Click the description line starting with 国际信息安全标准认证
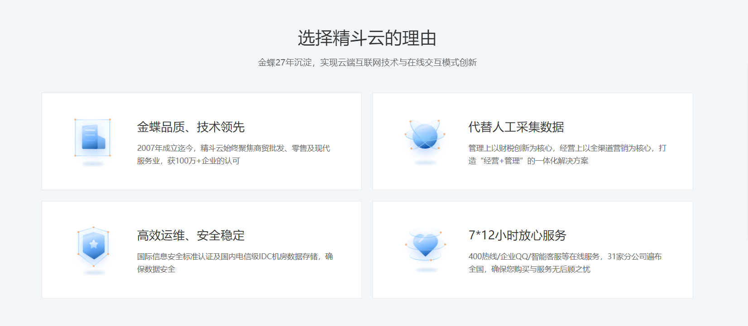This screenshot has height=326, width=748. (235, 256)
